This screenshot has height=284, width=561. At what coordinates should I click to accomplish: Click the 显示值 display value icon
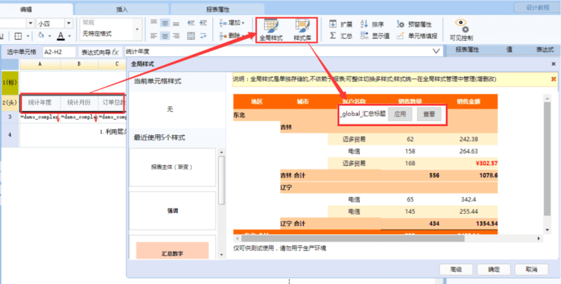coord(365,35)
